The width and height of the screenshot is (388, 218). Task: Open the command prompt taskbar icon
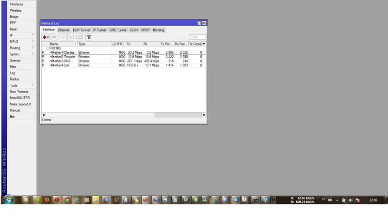pos(255,200)
